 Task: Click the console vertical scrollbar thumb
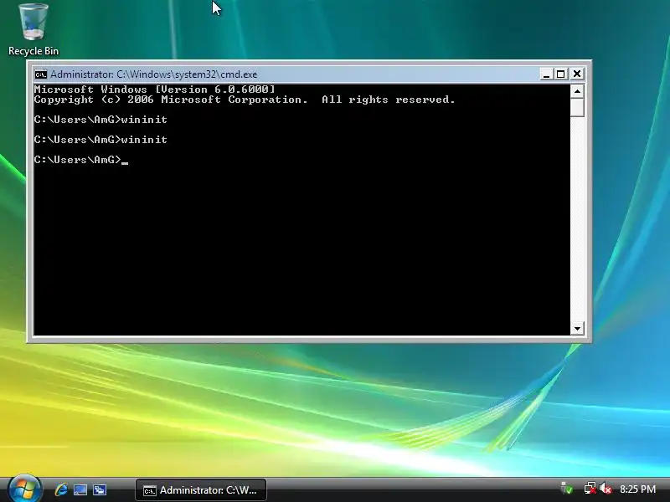(x=577, y=107)
